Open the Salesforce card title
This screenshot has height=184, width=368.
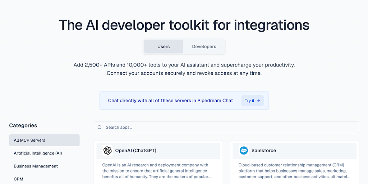tap(264, 151)
